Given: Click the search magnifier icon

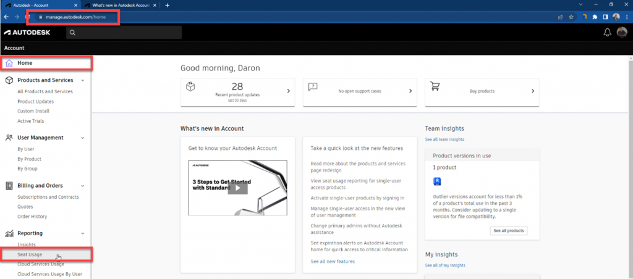Looking at the screenshot, I should click(x=73, y=33).
